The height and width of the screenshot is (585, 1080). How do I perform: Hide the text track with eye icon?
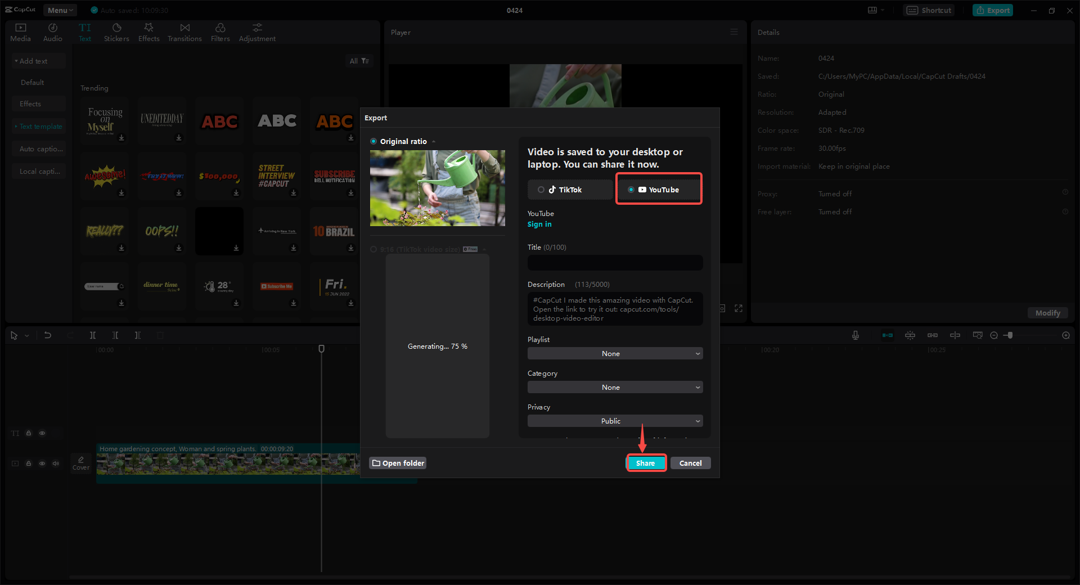[42, 433]
